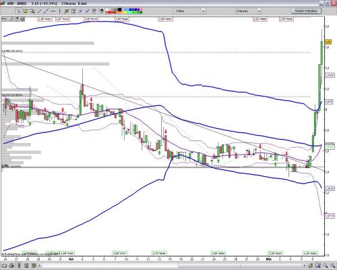This screenshot has height=270, width=337.
Task: Select the magnifier zoom tool in toolbar
Action: click(x=32, y=11)
